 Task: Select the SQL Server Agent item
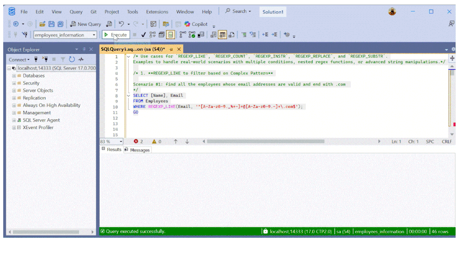pos(41,120)
